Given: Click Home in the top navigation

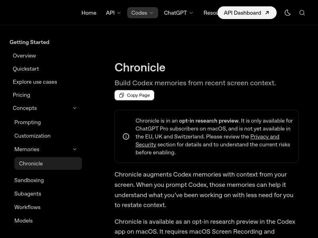Looking at the screenshot, I should (x=89, y=13).
